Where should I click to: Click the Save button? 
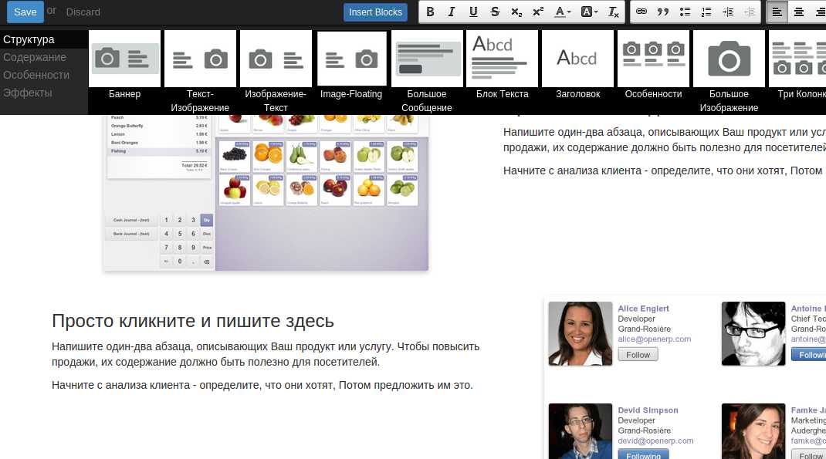[x=25, y=12]
